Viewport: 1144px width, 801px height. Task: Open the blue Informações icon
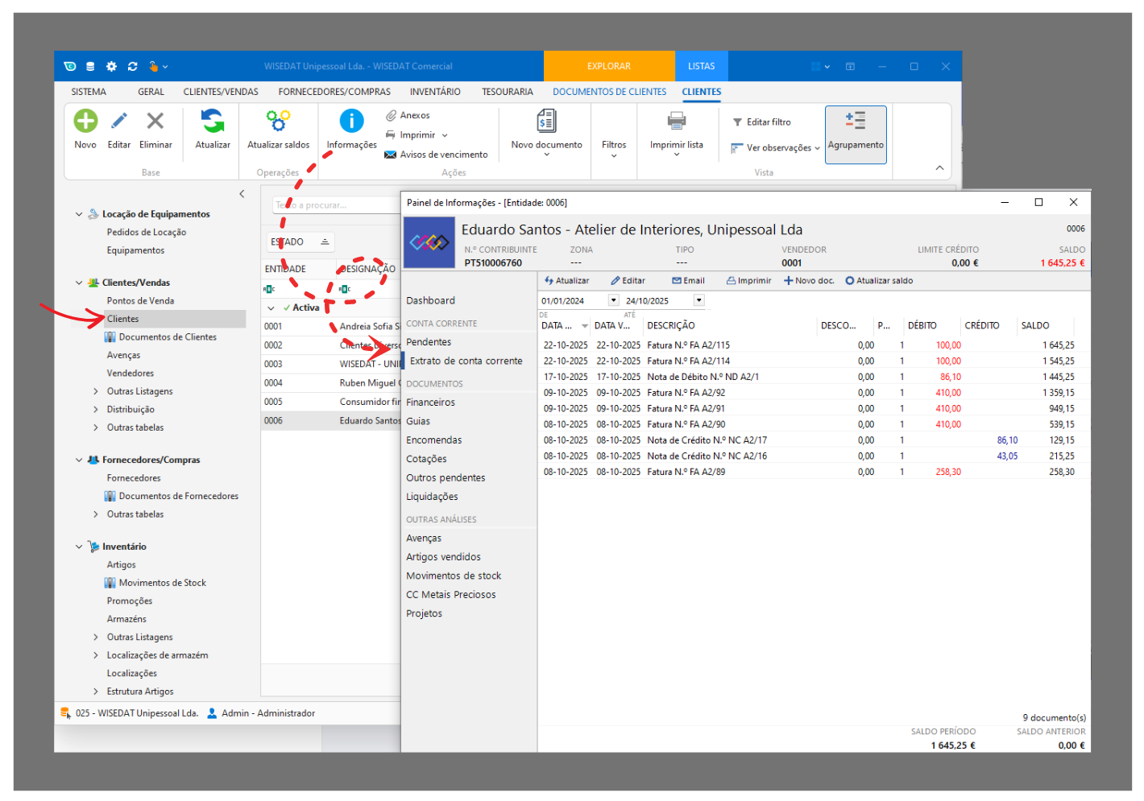coord(351,122)
